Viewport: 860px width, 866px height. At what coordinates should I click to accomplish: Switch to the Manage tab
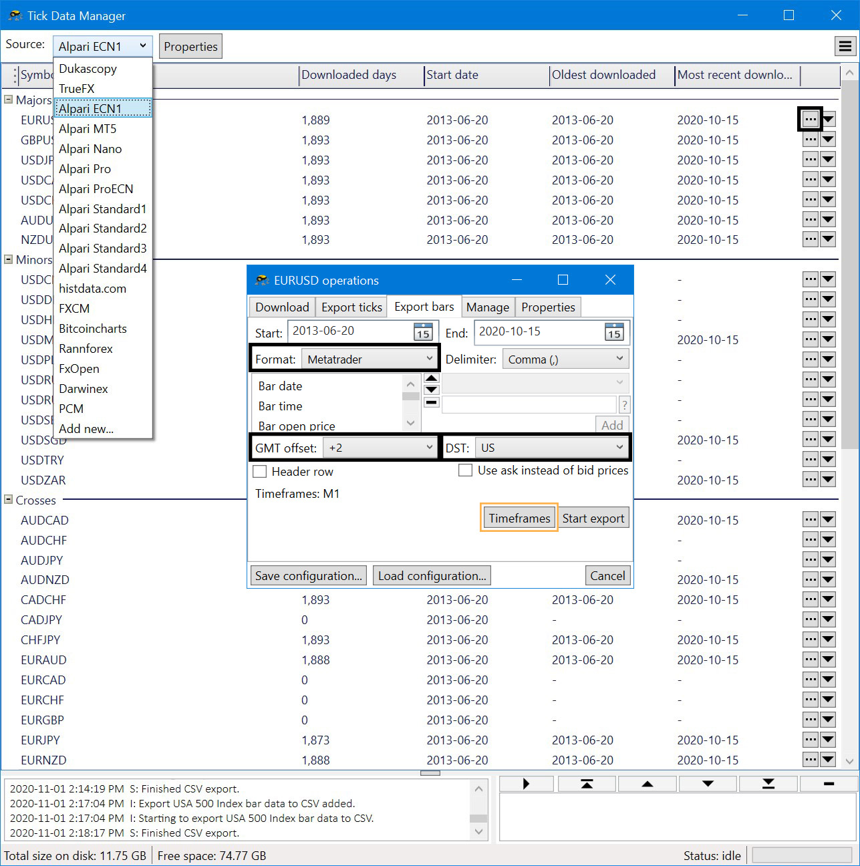(x=488, y=307)
